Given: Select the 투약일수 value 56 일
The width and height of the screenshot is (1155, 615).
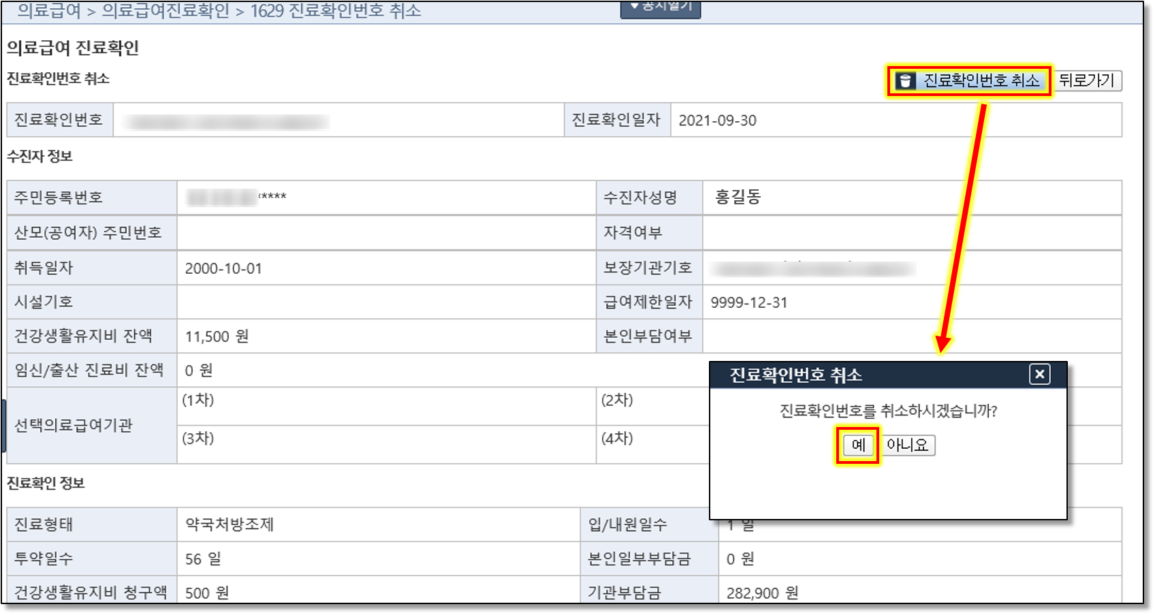Looking at the screenshot, I should pos(203,559).
